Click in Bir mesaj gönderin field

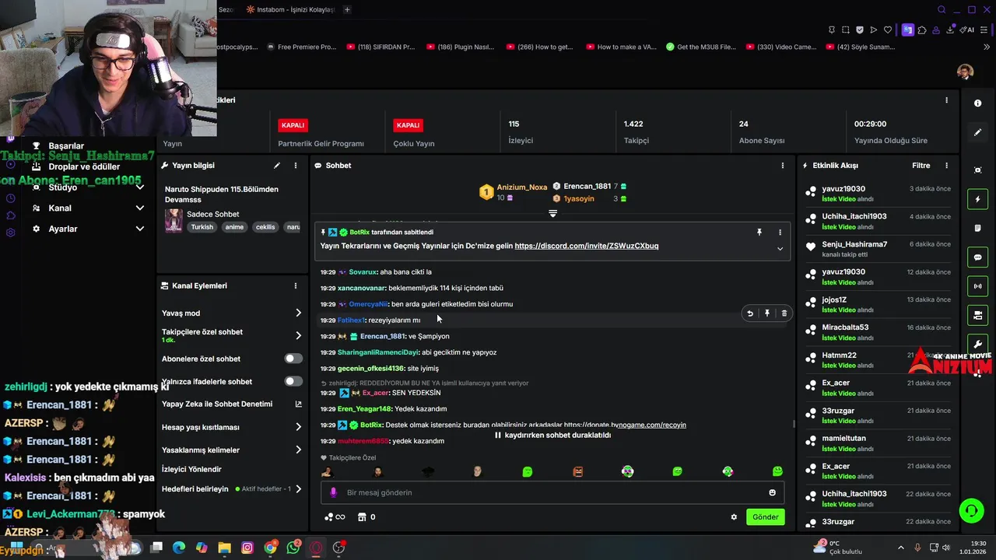pos(552,492)
